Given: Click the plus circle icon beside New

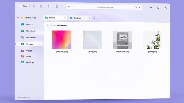Looking at the screenshot, I should coord(20,6).
